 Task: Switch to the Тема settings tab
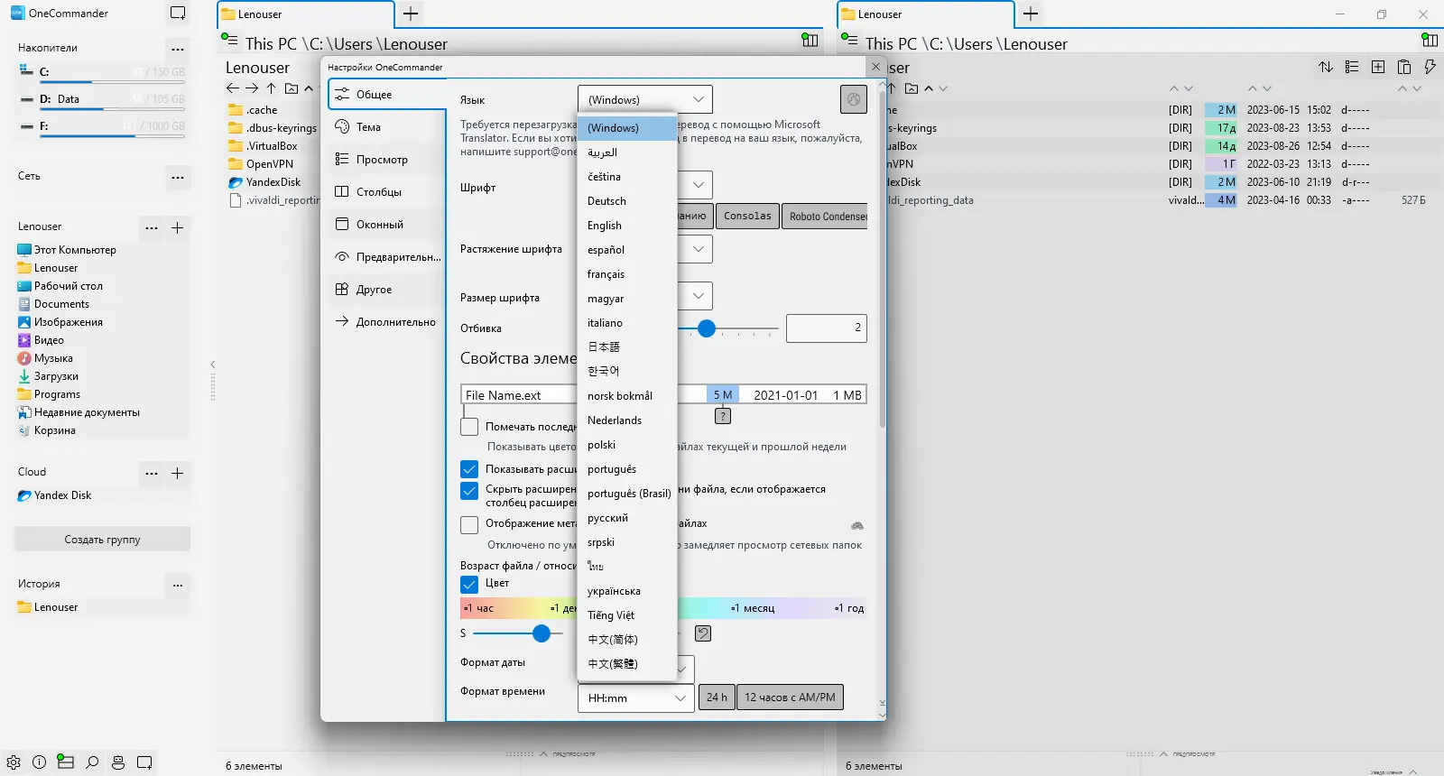385,127
